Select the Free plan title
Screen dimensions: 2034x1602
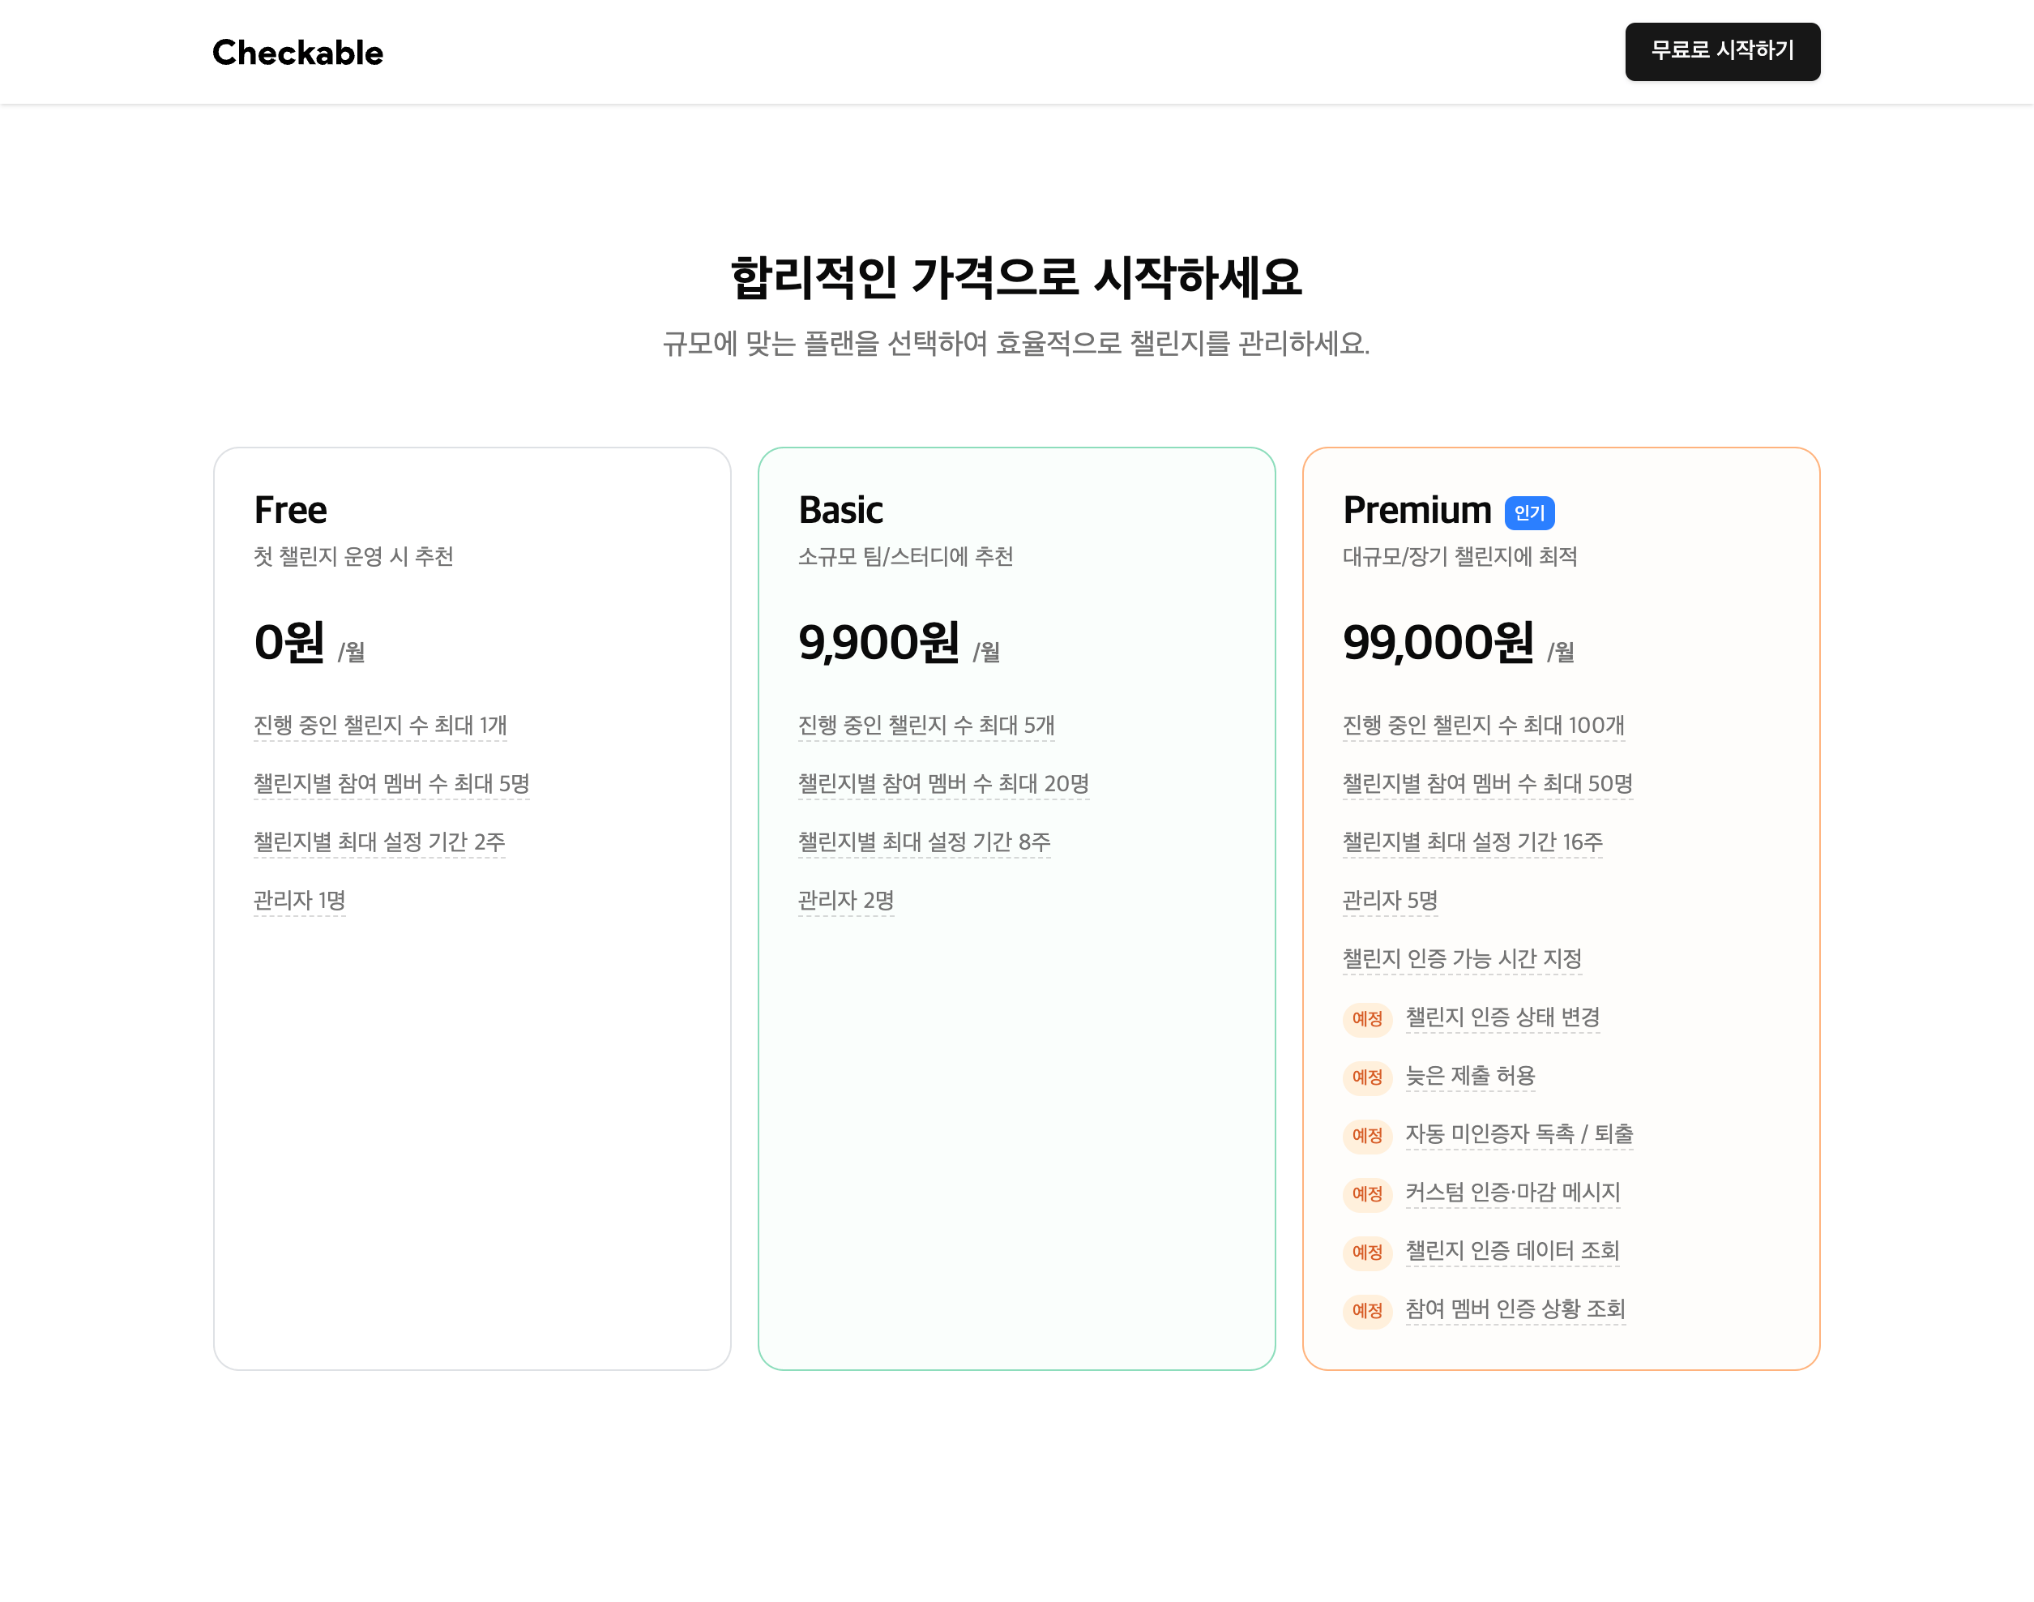pyautogui.click(x=291, y=510)
